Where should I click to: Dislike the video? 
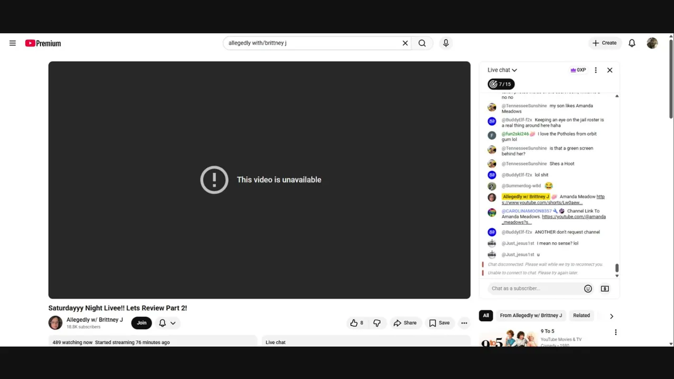pyautogui.click(x=377, y=323)
